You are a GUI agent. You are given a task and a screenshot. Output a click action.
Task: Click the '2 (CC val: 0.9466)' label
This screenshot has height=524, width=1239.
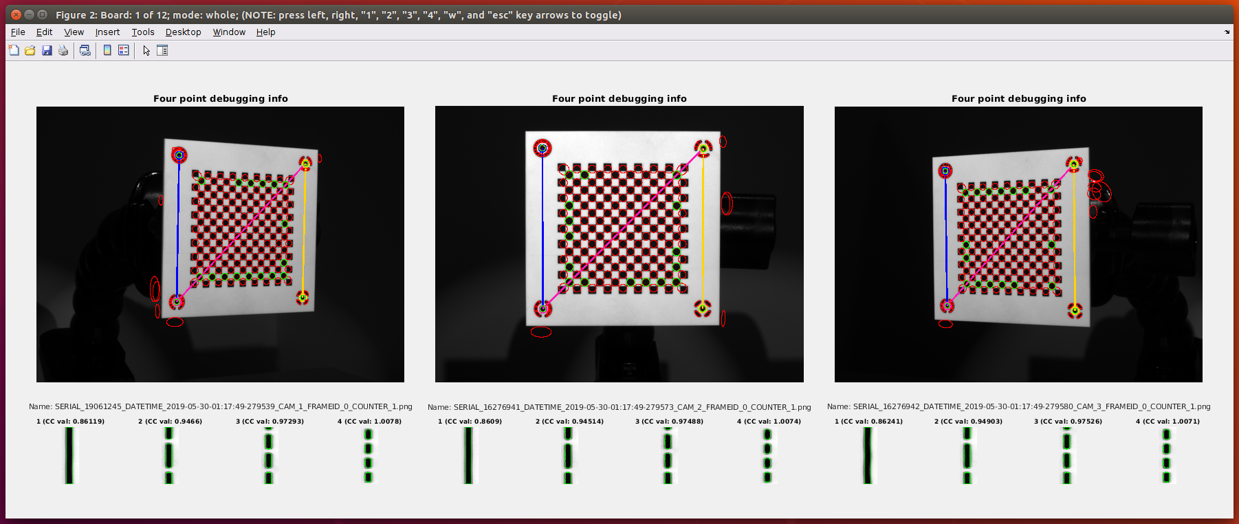click(170, 421)
